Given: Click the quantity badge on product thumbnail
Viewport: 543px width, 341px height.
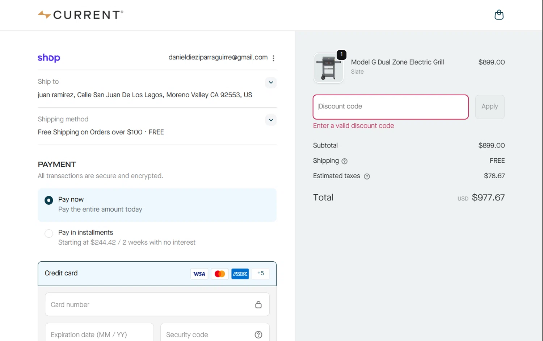Looking at the screenshot, I should 341,55.
